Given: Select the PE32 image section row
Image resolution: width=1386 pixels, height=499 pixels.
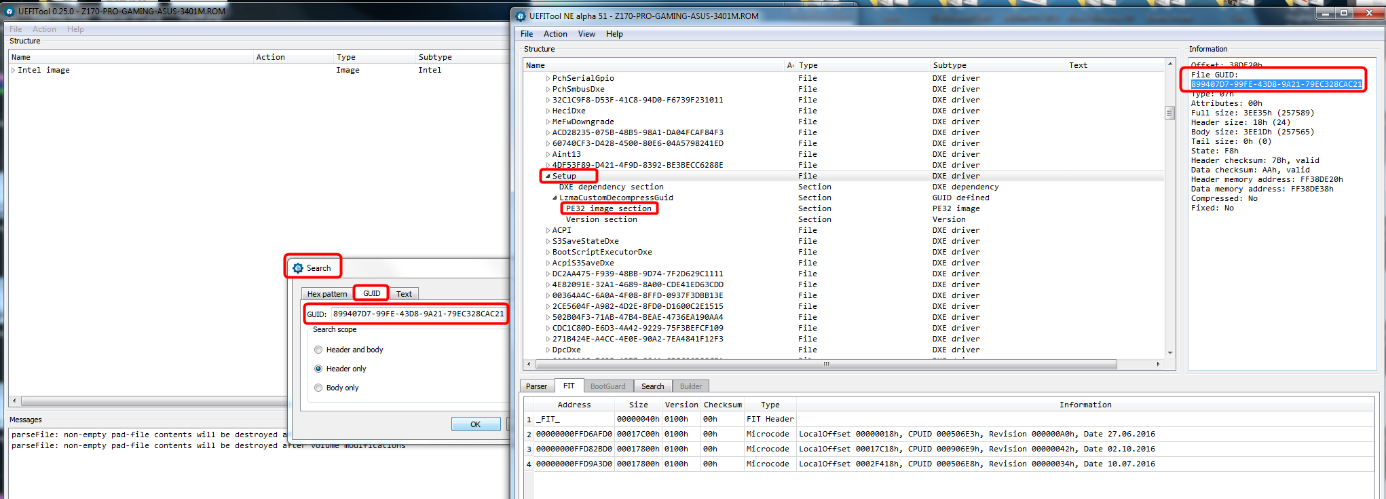Looking at the screenshot, I should coord(608,208).
